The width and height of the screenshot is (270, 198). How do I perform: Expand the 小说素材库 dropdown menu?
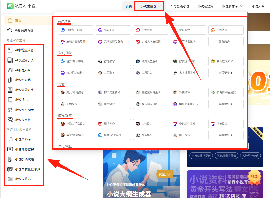tap(232, 6)
